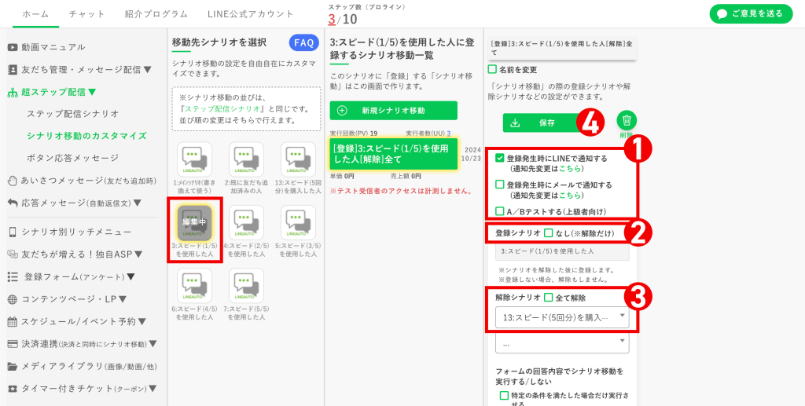The image size is (805, 406).
Task: Open あいさつメッセージ sidebar item
Action: [82, 181]
